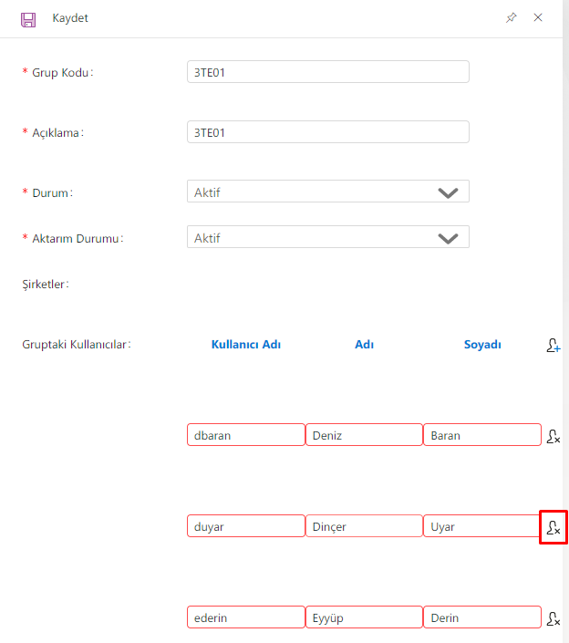569x643 pixels.
Task: Click the Dinçer first name field
Action: (x=364, y=526)
